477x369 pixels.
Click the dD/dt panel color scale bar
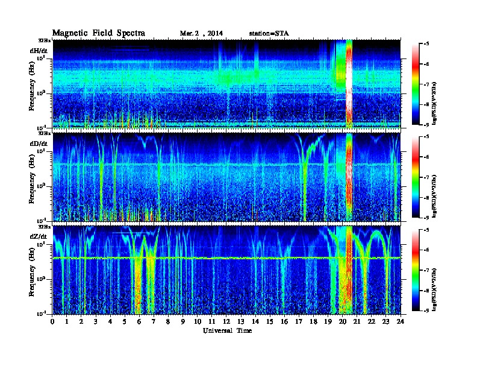(x=416, y=177)
